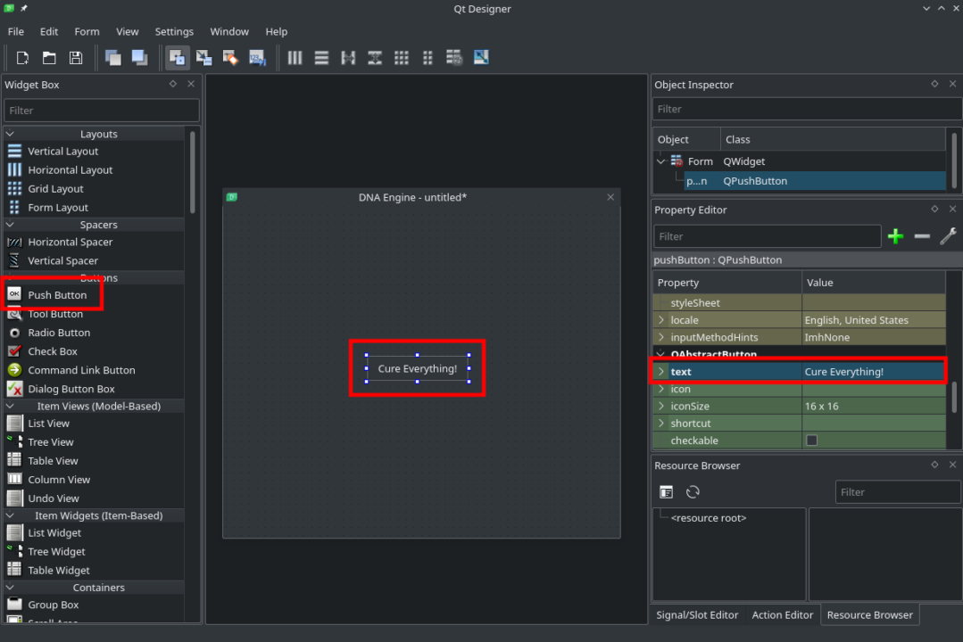Viewport: 963px width, 642px height.
Task: Click the Lay Out Vertically toolbar icon
Action: point(321,57)
